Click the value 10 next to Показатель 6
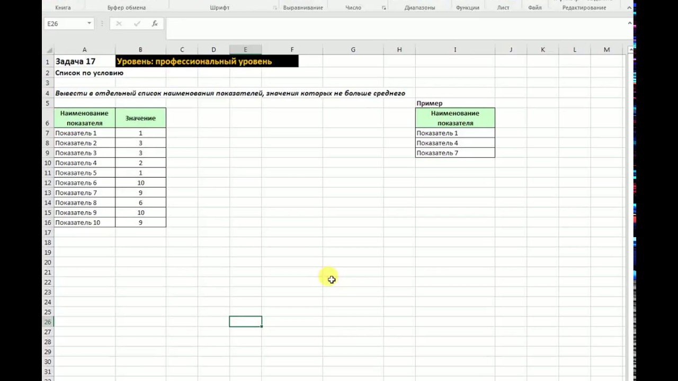This screenshot has width=678, height=381. [140, 183]
